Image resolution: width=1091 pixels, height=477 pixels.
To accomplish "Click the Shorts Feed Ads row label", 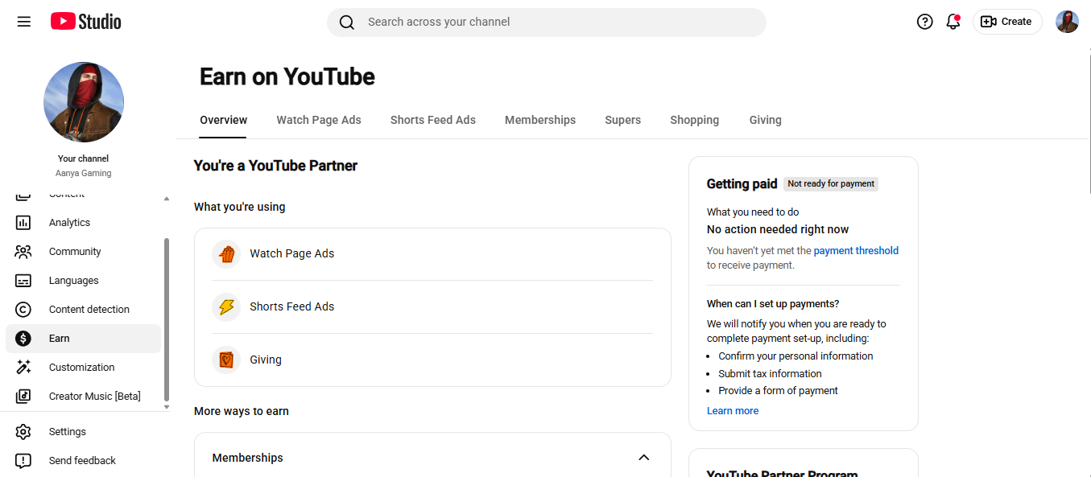I will tap(291, 306).
